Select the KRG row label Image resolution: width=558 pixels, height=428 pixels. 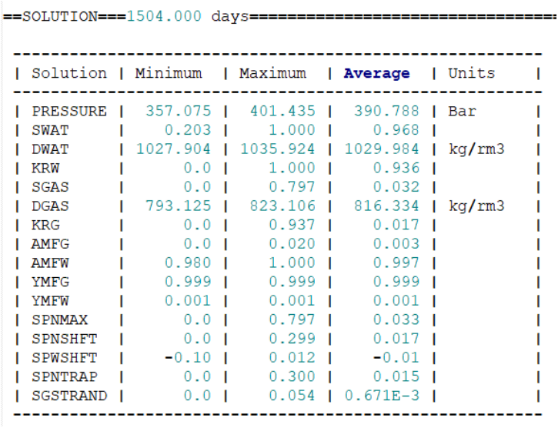click(46, 224)
